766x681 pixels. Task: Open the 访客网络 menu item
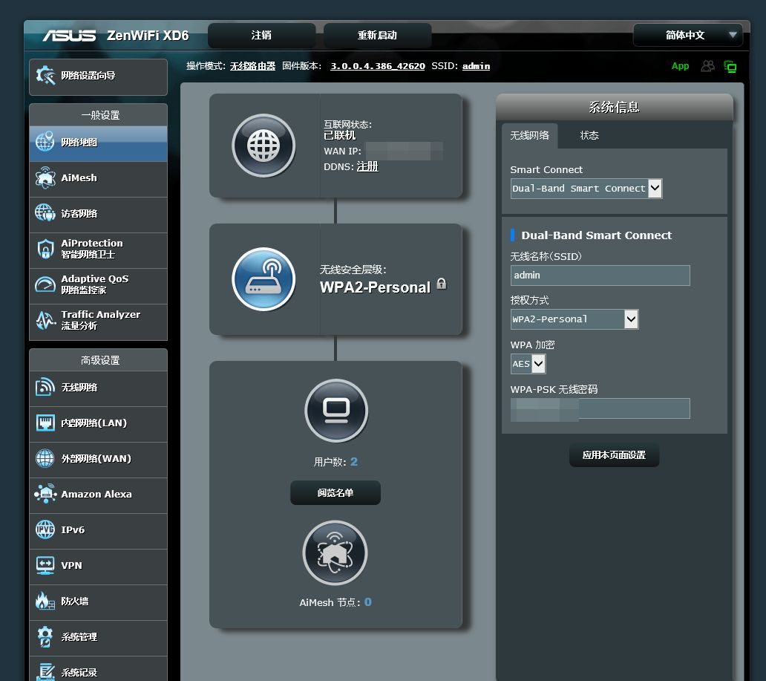coord(98,214)
